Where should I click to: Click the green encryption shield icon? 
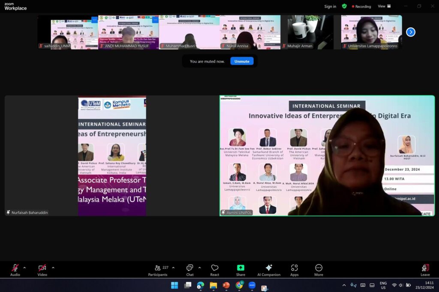pyautogui.click(x=344, y=6)
